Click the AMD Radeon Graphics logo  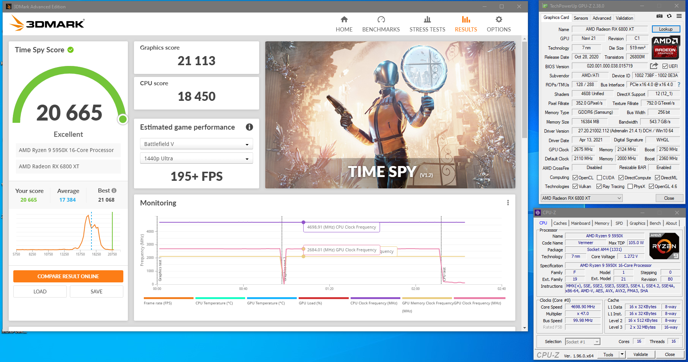(x=666, y=47)
